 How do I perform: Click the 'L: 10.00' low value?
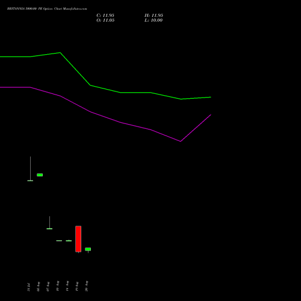coord(154,20)
